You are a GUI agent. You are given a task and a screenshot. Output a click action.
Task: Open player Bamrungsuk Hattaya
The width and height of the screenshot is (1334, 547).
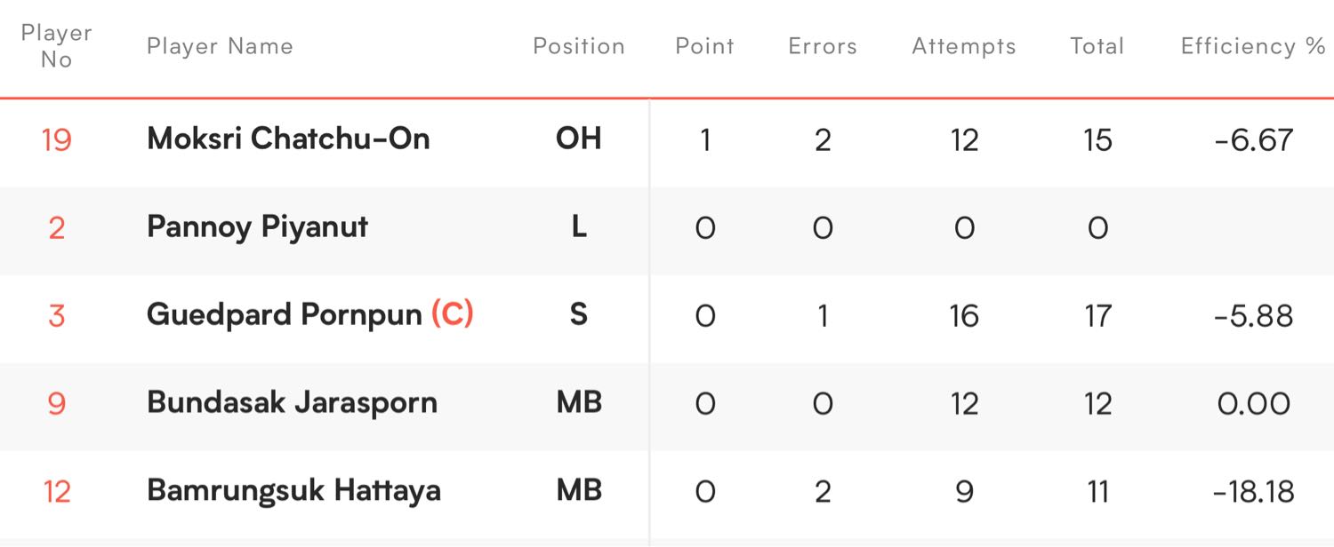293,491
